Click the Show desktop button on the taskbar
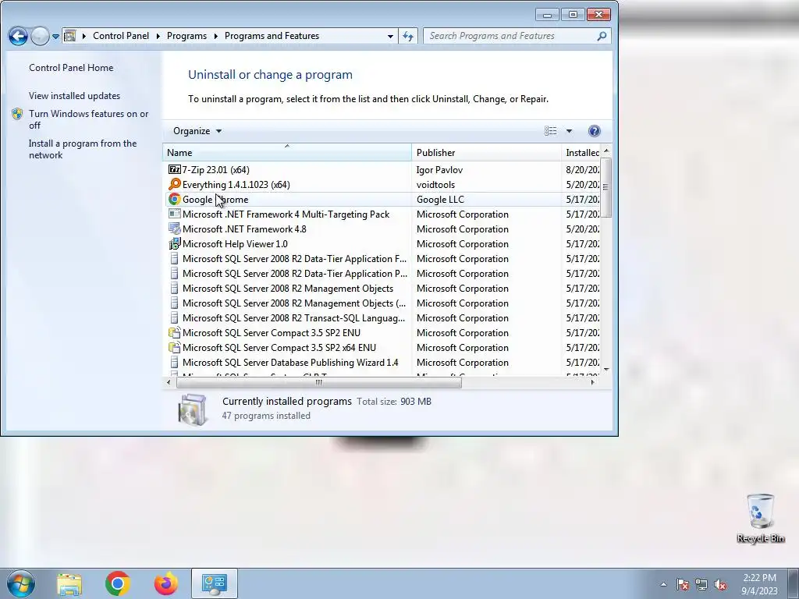The image size is (799, 599). 794,584
